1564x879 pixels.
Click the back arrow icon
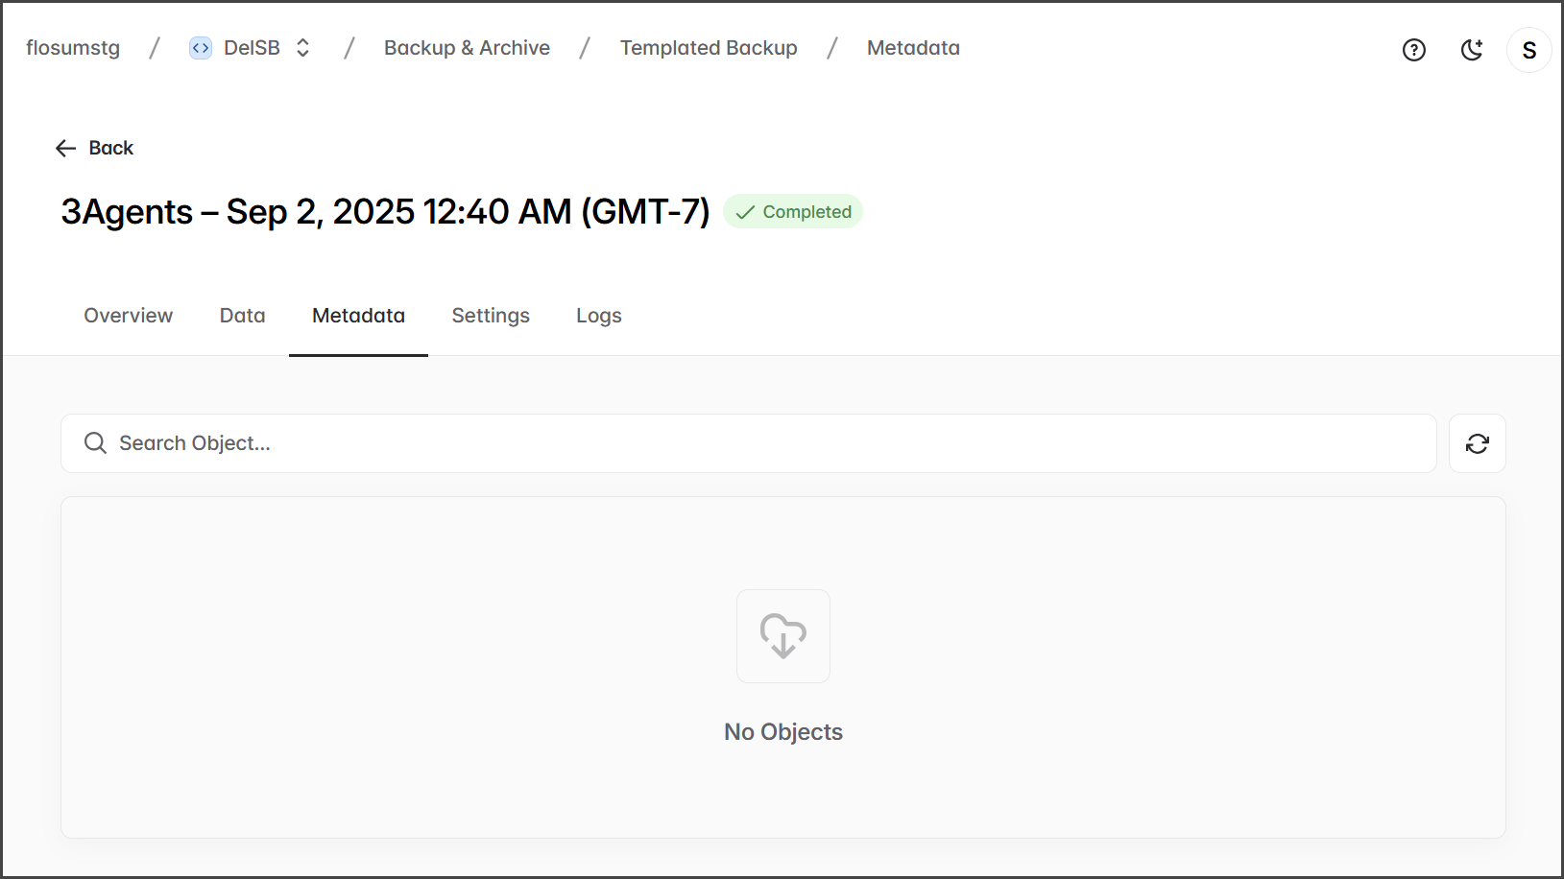tap(65, 148)
